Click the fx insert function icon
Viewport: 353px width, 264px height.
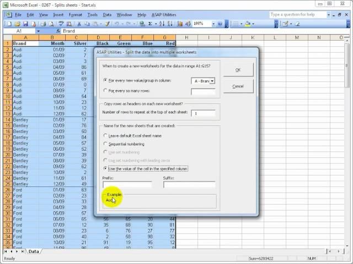coord(58,31)
